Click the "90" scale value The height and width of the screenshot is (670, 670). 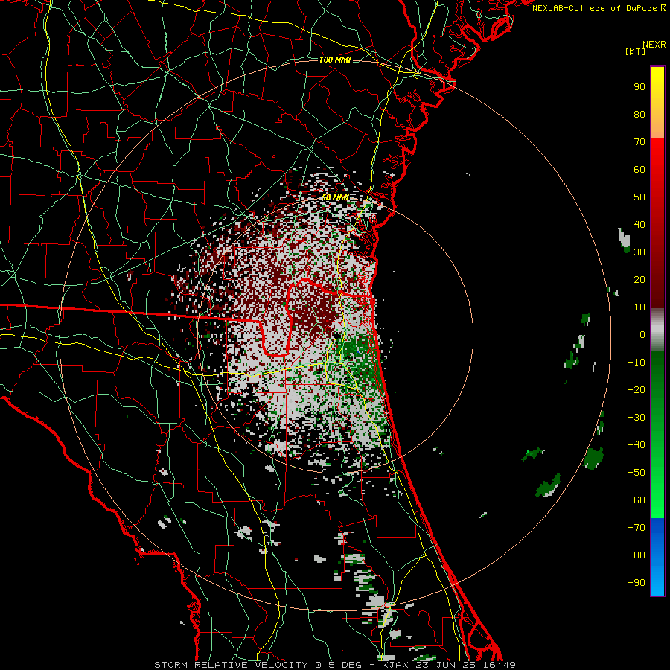click(x=639, y=87)
